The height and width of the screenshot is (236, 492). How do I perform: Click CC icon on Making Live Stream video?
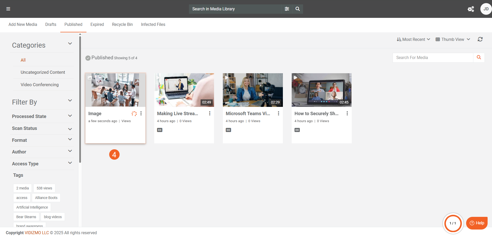pyautogui.click(x=160, y=130)
